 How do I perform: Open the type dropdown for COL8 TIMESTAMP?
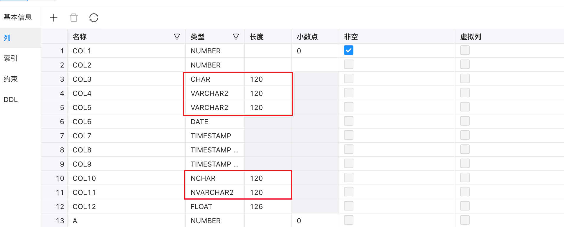click(x=214, y=150)
